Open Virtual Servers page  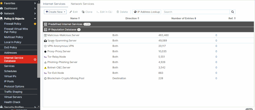tap(13, 97)
